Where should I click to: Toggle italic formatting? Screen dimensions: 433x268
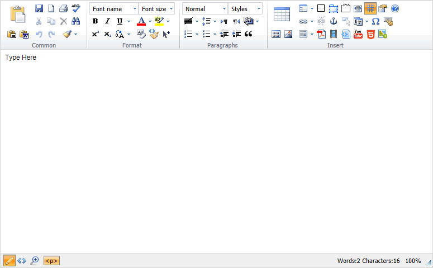point(107,21)
